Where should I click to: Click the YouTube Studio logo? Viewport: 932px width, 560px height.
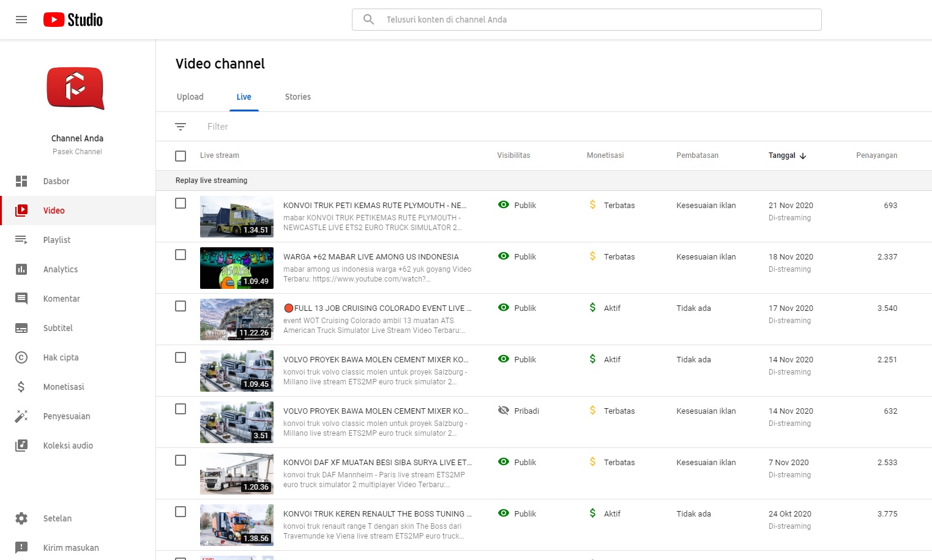coord(73,20)
